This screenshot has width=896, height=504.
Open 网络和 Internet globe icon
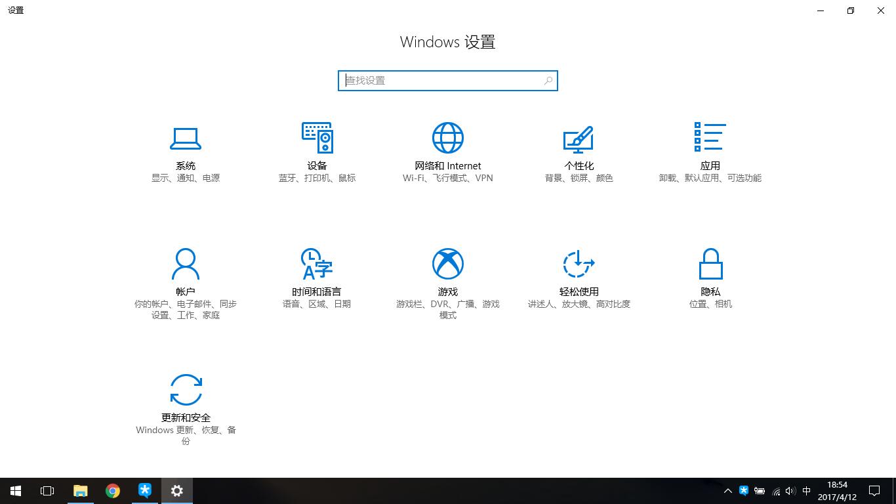[448, 138]
